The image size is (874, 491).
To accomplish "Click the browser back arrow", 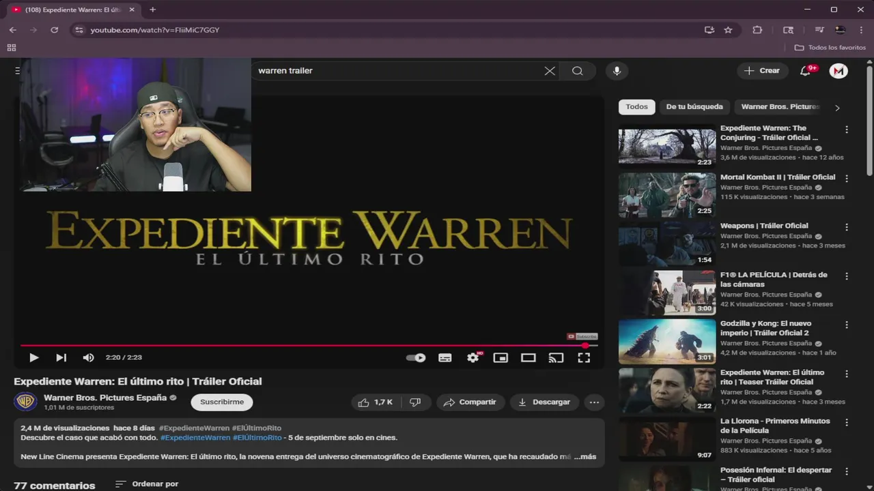I will click(12, 30).
